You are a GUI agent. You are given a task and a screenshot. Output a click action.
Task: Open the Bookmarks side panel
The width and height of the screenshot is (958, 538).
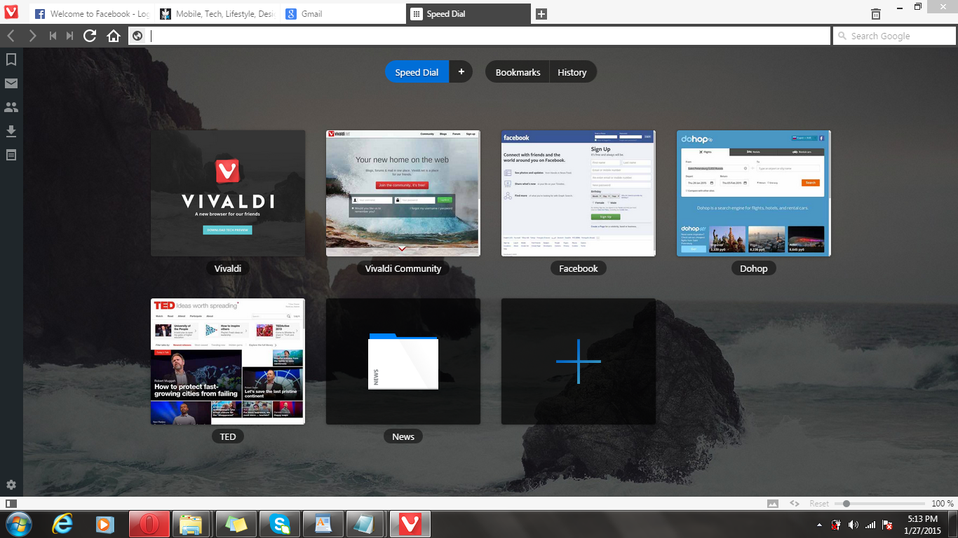(11, 60)
